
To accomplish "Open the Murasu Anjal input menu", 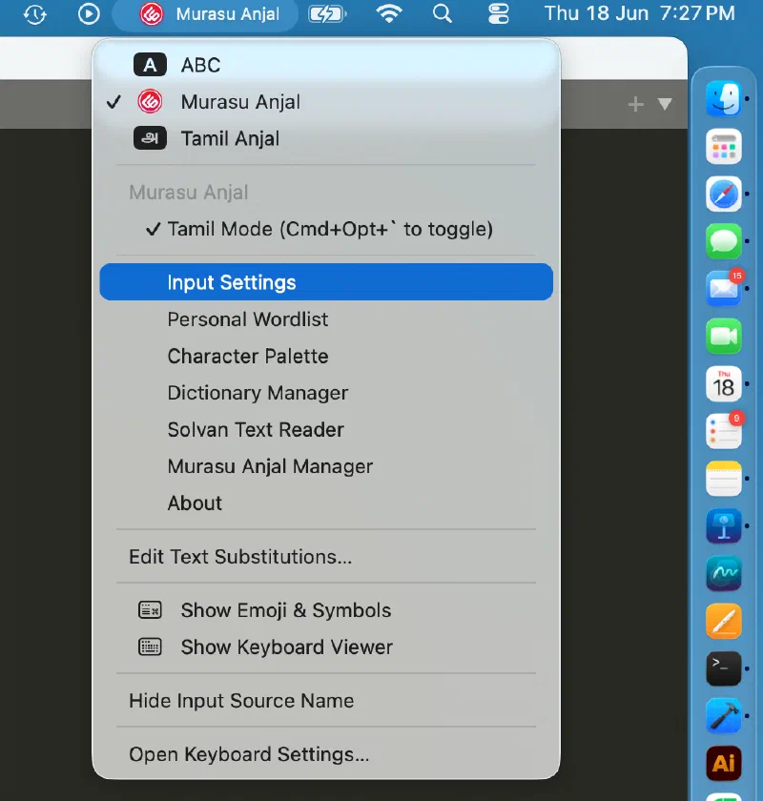I will click(x=205, y=13).
